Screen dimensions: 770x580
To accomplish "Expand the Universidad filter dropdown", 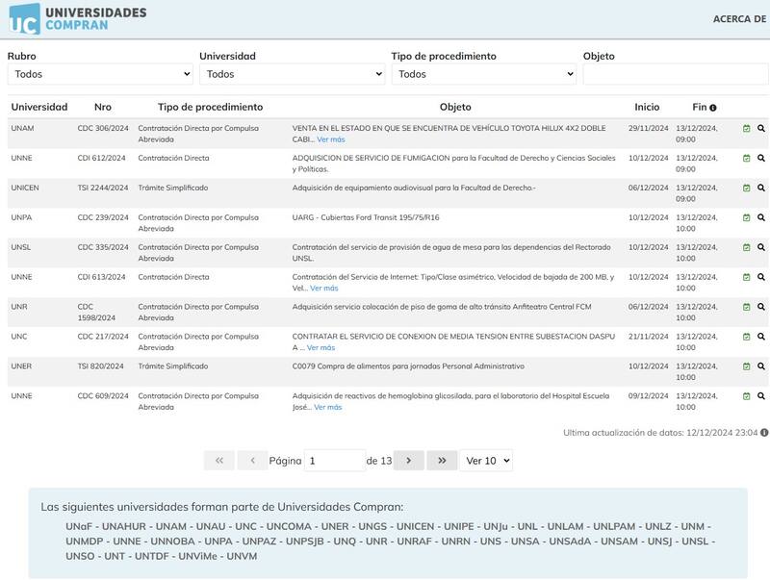I will (292, 74).
